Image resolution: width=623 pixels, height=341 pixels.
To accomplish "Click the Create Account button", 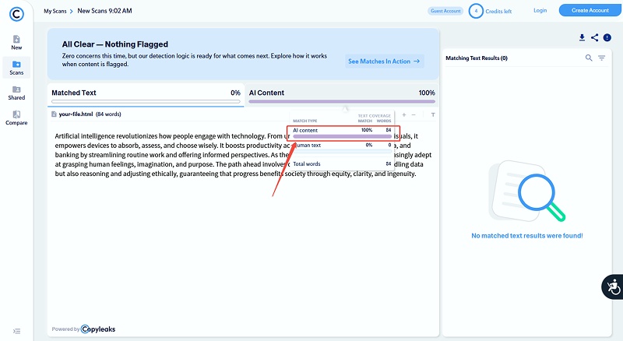I will [x=590, y=10].
